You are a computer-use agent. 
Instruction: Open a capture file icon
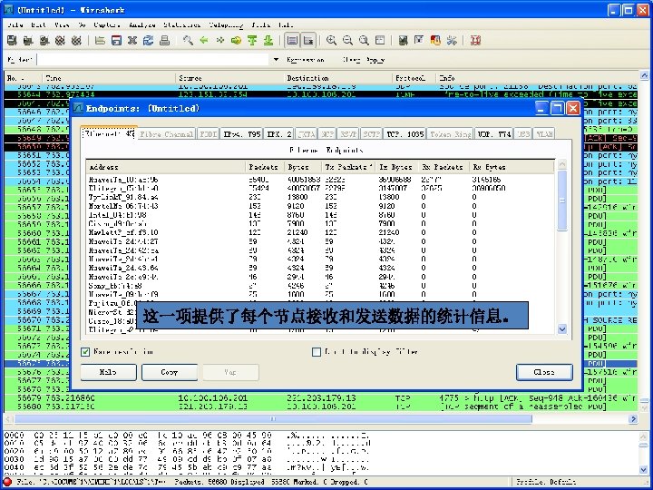(x=100, y=41)
